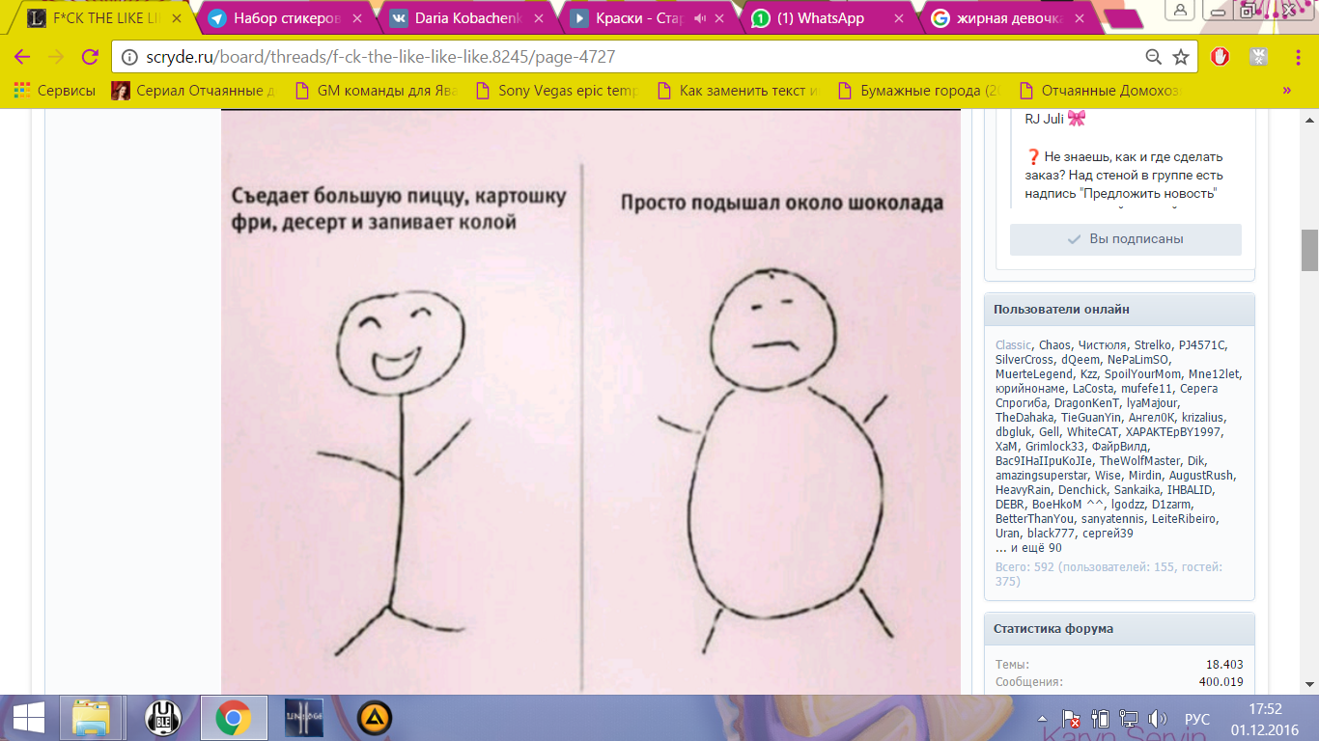The image size is (1319, 741).
Task: Reload the page with the refresh icon
Action: point(89,57)
